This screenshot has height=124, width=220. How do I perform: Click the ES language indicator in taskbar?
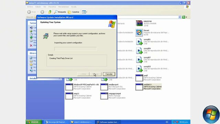click(x=167, y=122)
